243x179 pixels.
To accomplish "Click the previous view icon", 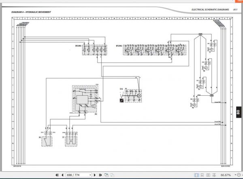I will click(x=106, y=175).
